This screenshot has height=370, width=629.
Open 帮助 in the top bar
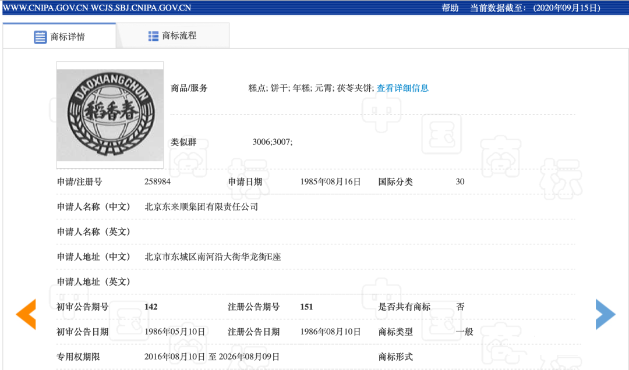click(x=450, y=8)
